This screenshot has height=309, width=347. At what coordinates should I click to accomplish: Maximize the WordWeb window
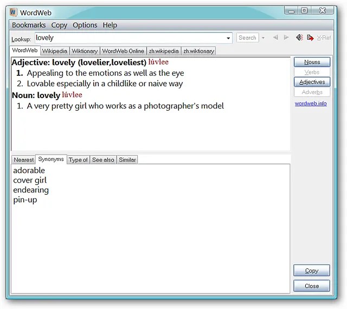pyautogui.click(x=305, y=11)
